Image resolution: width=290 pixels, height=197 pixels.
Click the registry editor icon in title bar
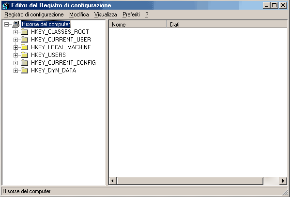coord(6,5)
